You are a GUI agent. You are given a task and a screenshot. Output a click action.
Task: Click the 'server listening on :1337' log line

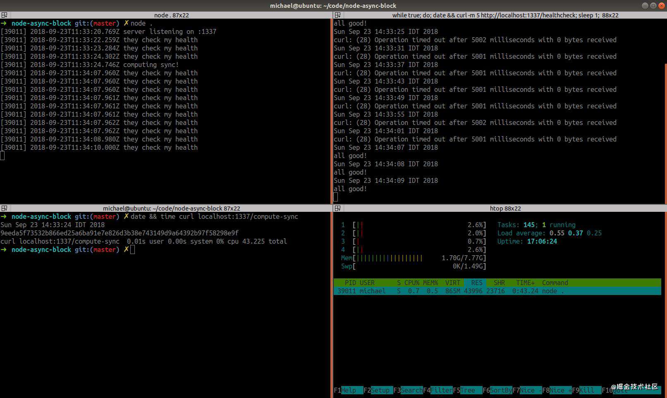pyautogui.click(x=108, y=31)
